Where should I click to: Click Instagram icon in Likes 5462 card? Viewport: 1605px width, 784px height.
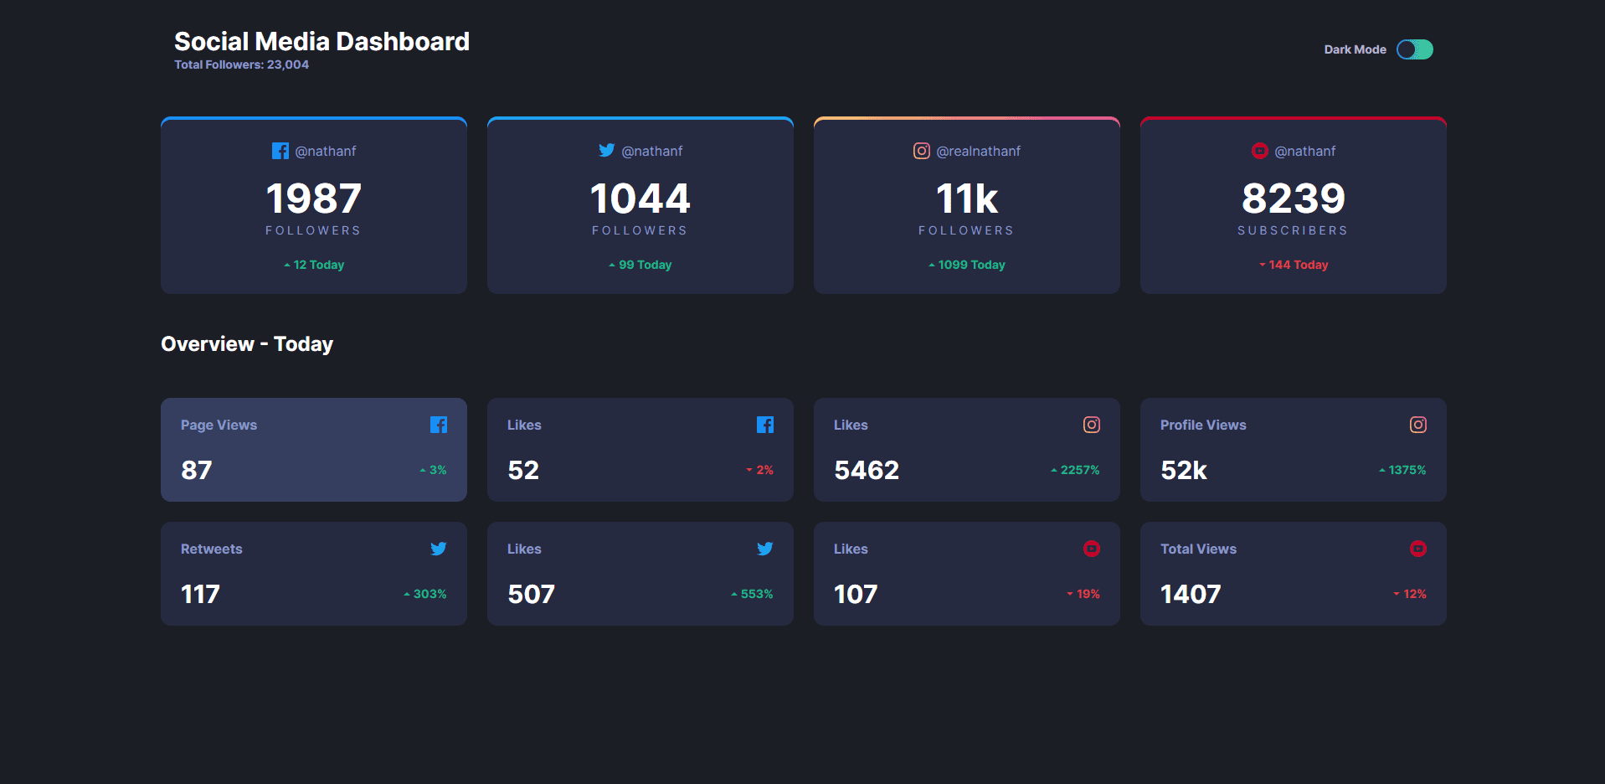click(x=1091, y=425)
